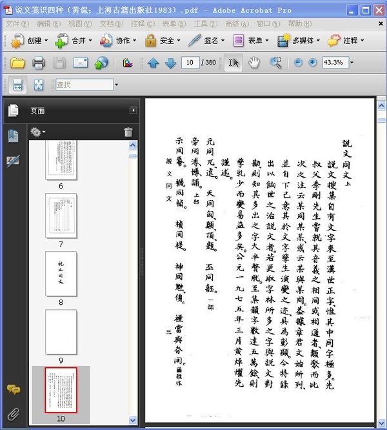Click the Comment (注释) bubble icon

(x=334, y=41)
